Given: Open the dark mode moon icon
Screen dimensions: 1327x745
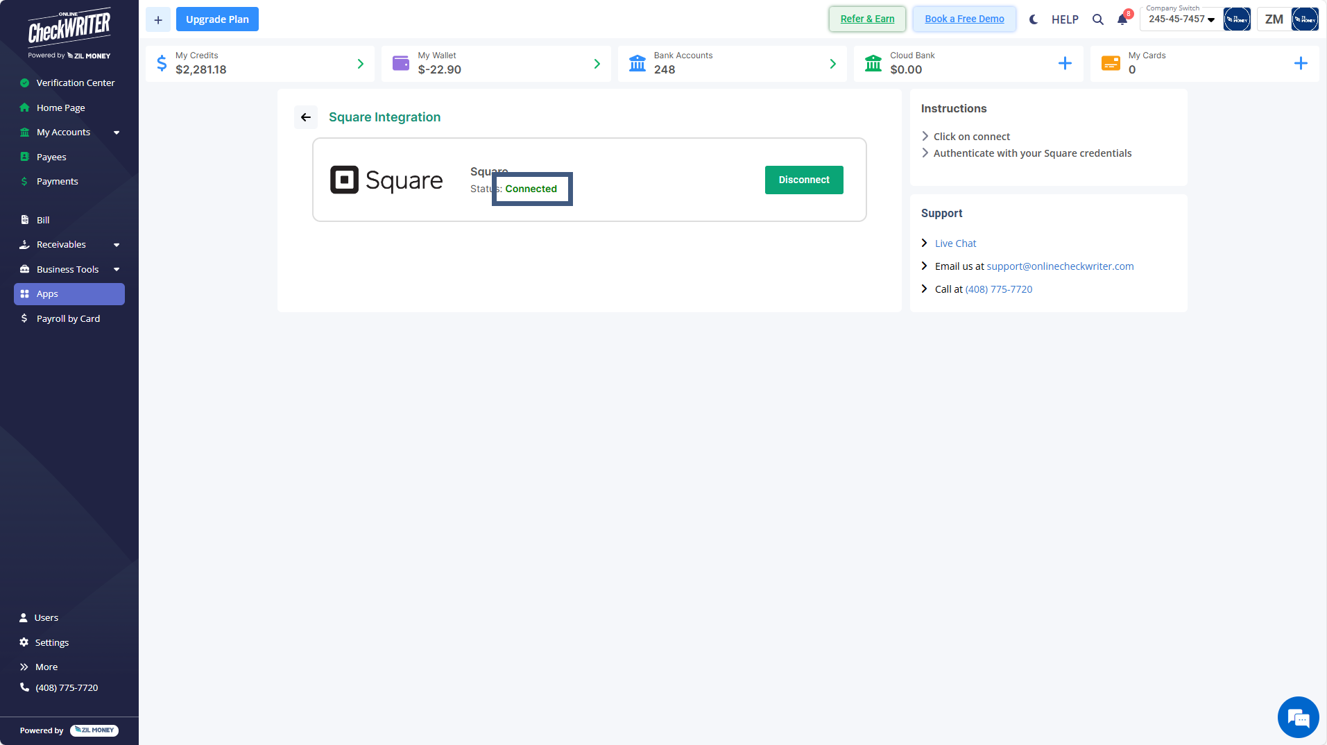Looking at the screenshot, I should pos(1033,19).
